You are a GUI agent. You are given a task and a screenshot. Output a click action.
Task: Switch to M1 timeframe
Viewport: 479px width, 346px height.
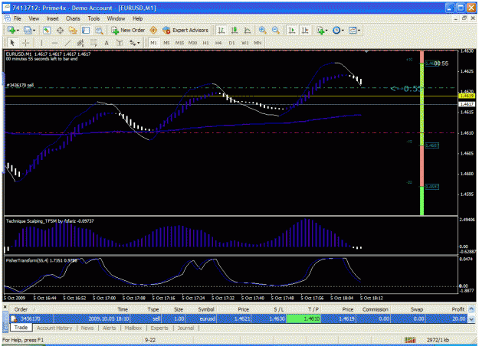153,43
